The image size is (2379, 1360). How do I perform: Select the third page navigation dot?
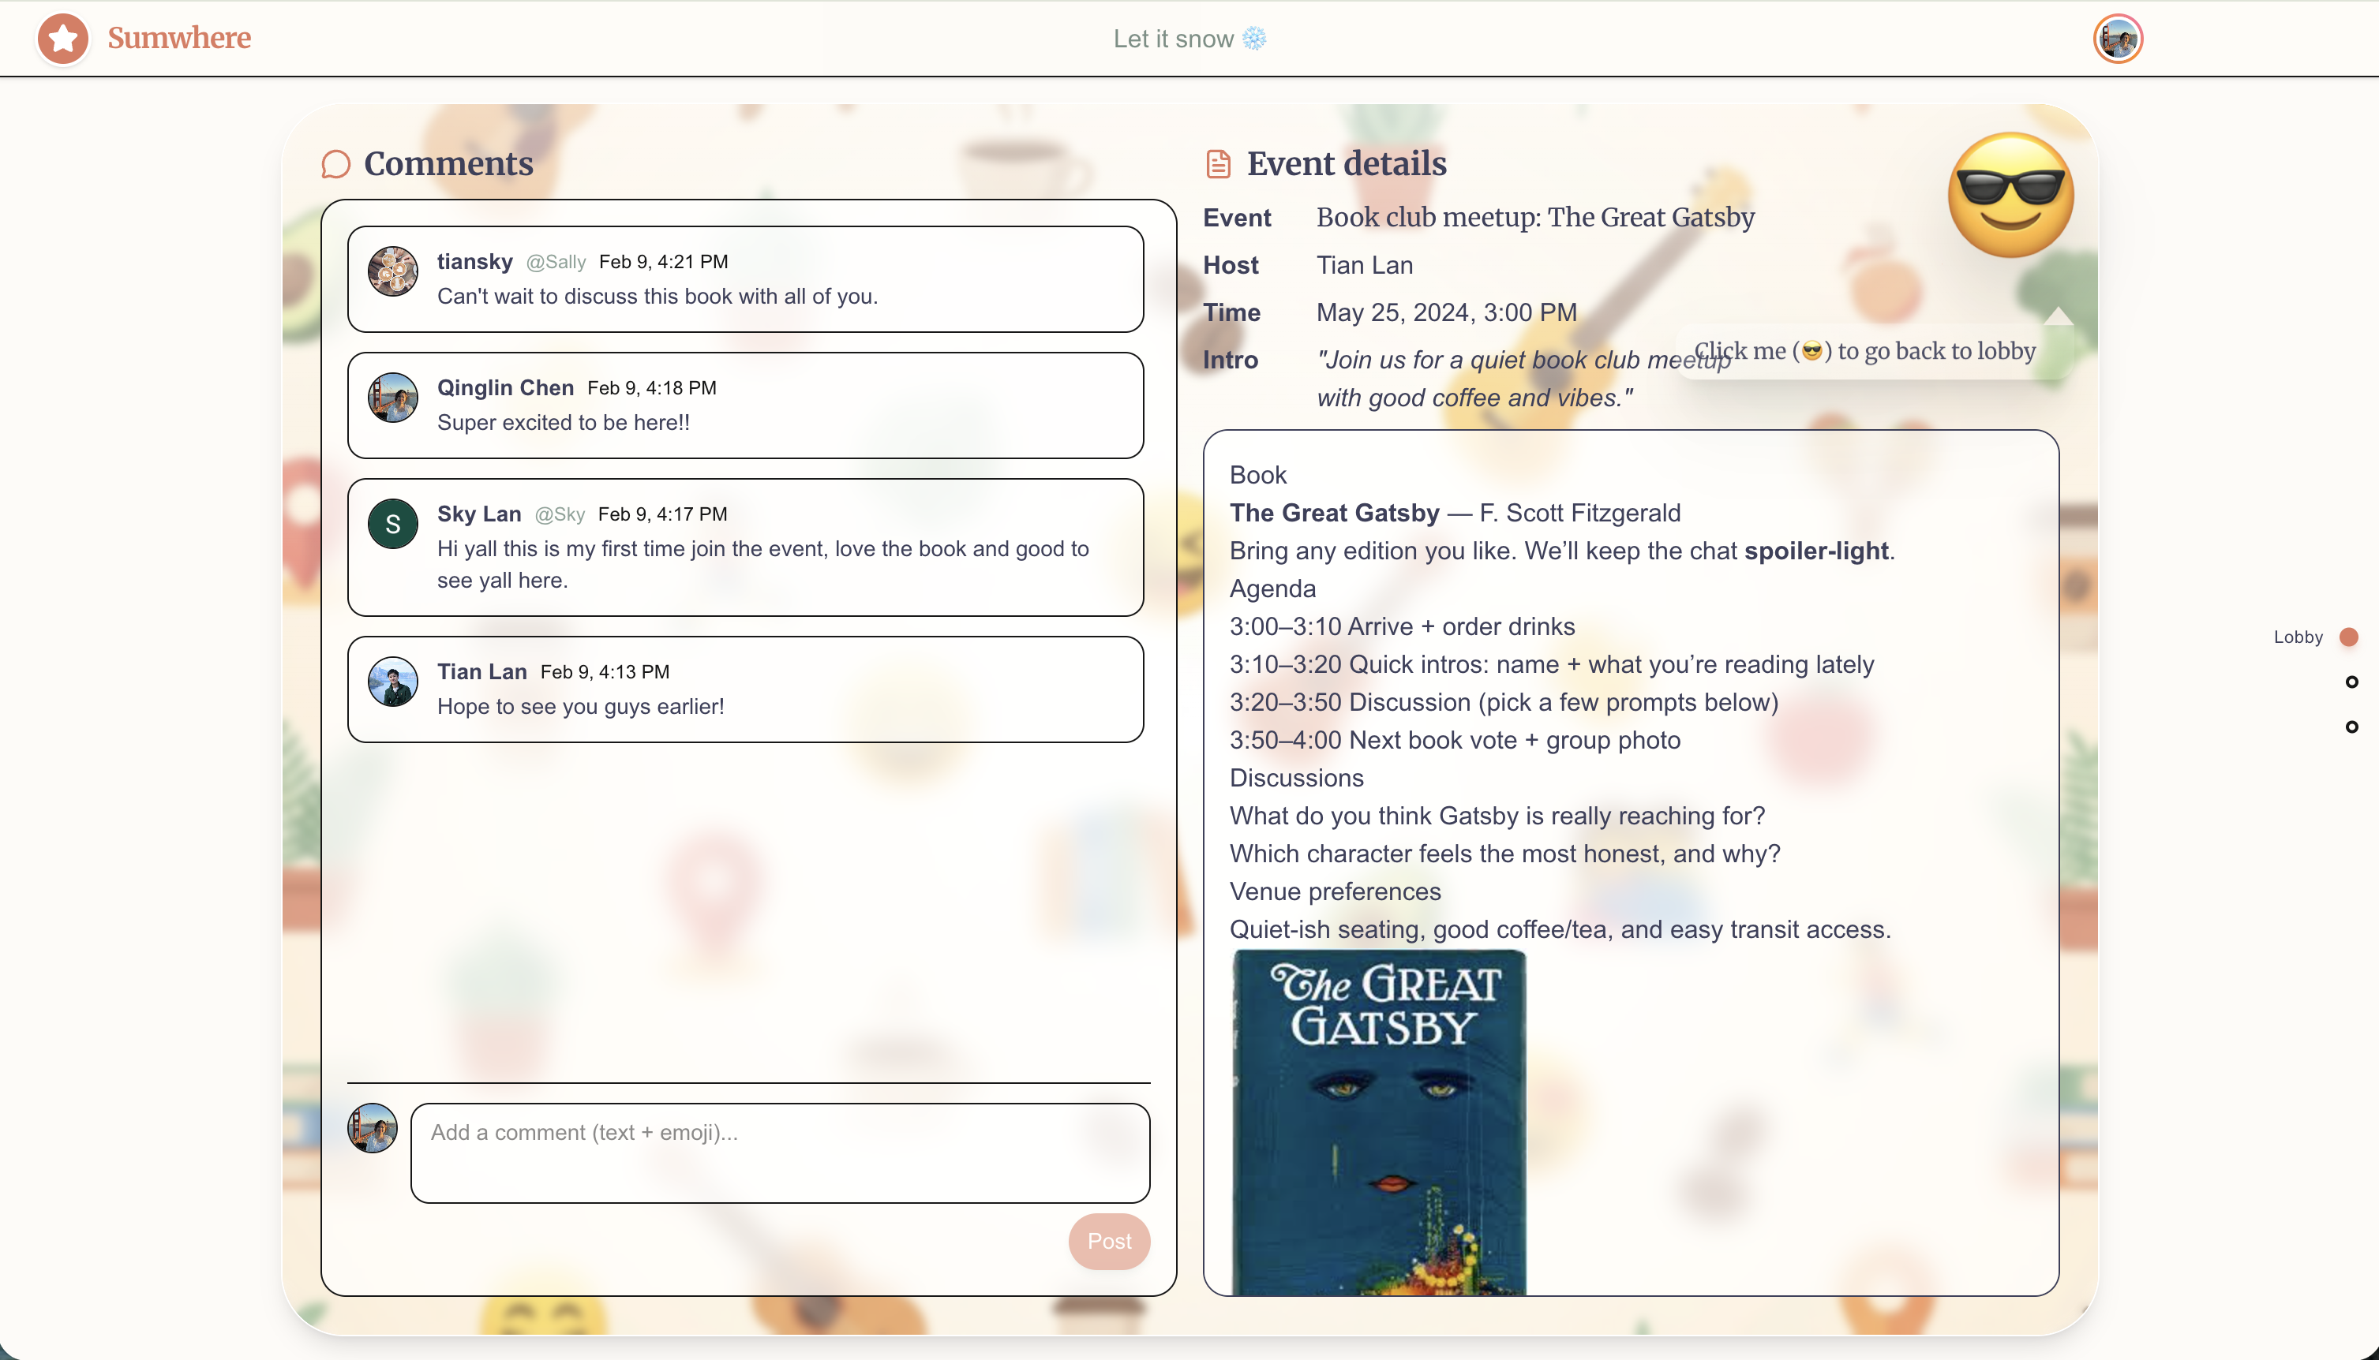point(2351,727)
